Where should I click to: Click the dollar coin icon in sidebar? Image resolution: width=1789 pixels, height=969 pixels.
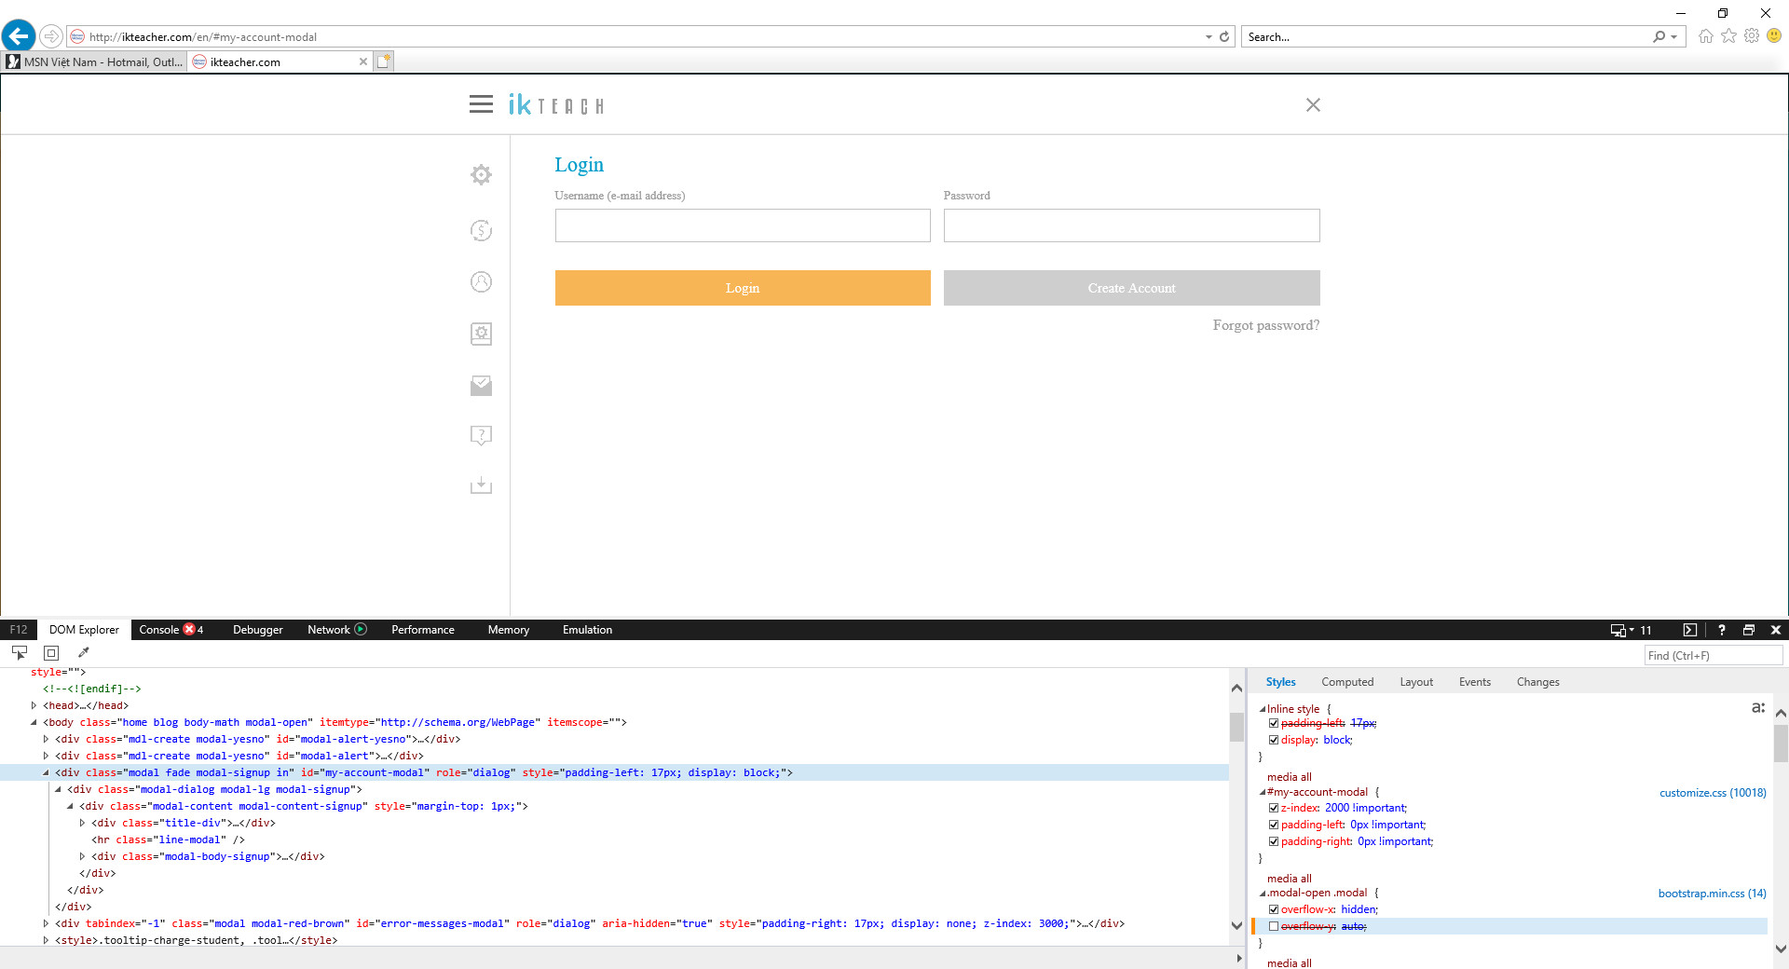pyautogui.click(x=481, y=231)
